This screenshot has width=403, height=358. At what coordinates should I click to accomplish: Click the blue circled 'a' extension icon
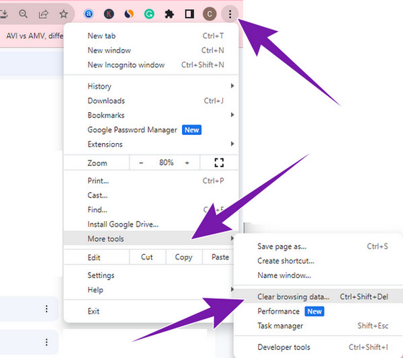(x=89, y=14)
